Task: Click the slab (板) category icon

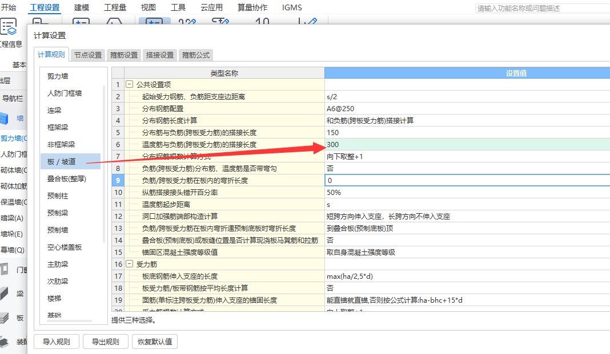Action: tap(6, 318)
